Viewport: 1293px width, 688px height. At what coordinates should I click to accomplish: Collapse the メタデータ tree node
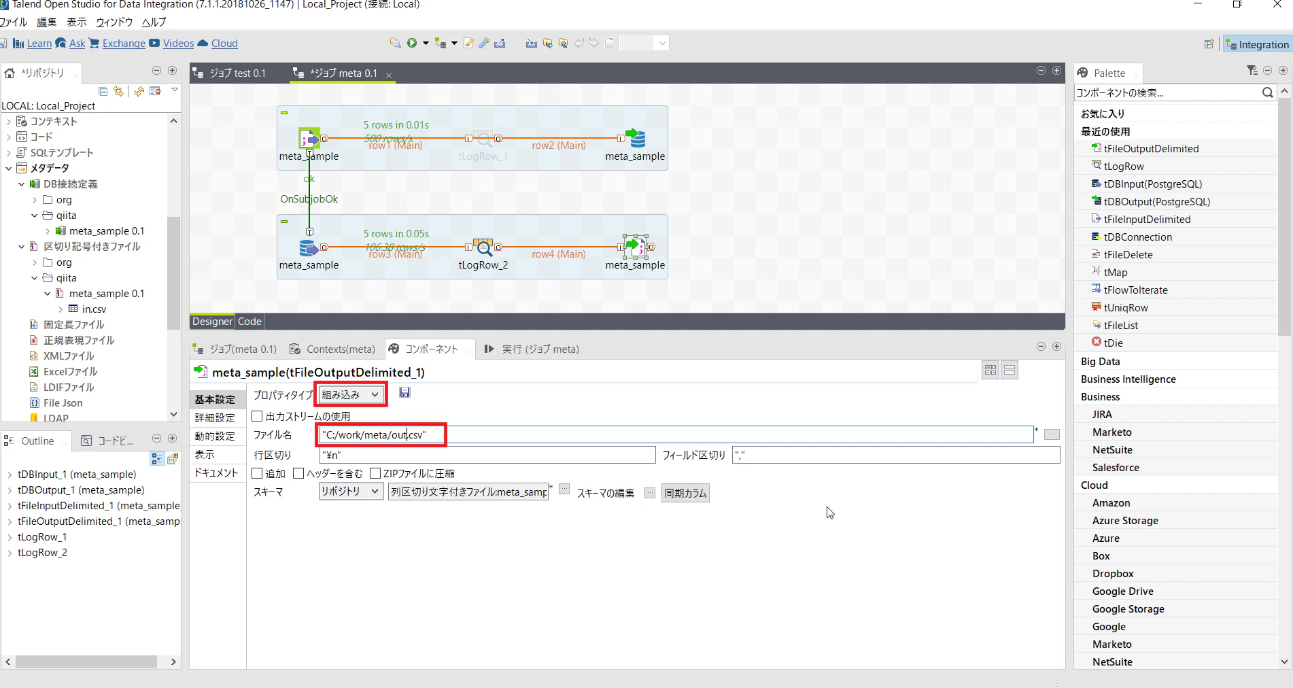(x=9, y=168)
